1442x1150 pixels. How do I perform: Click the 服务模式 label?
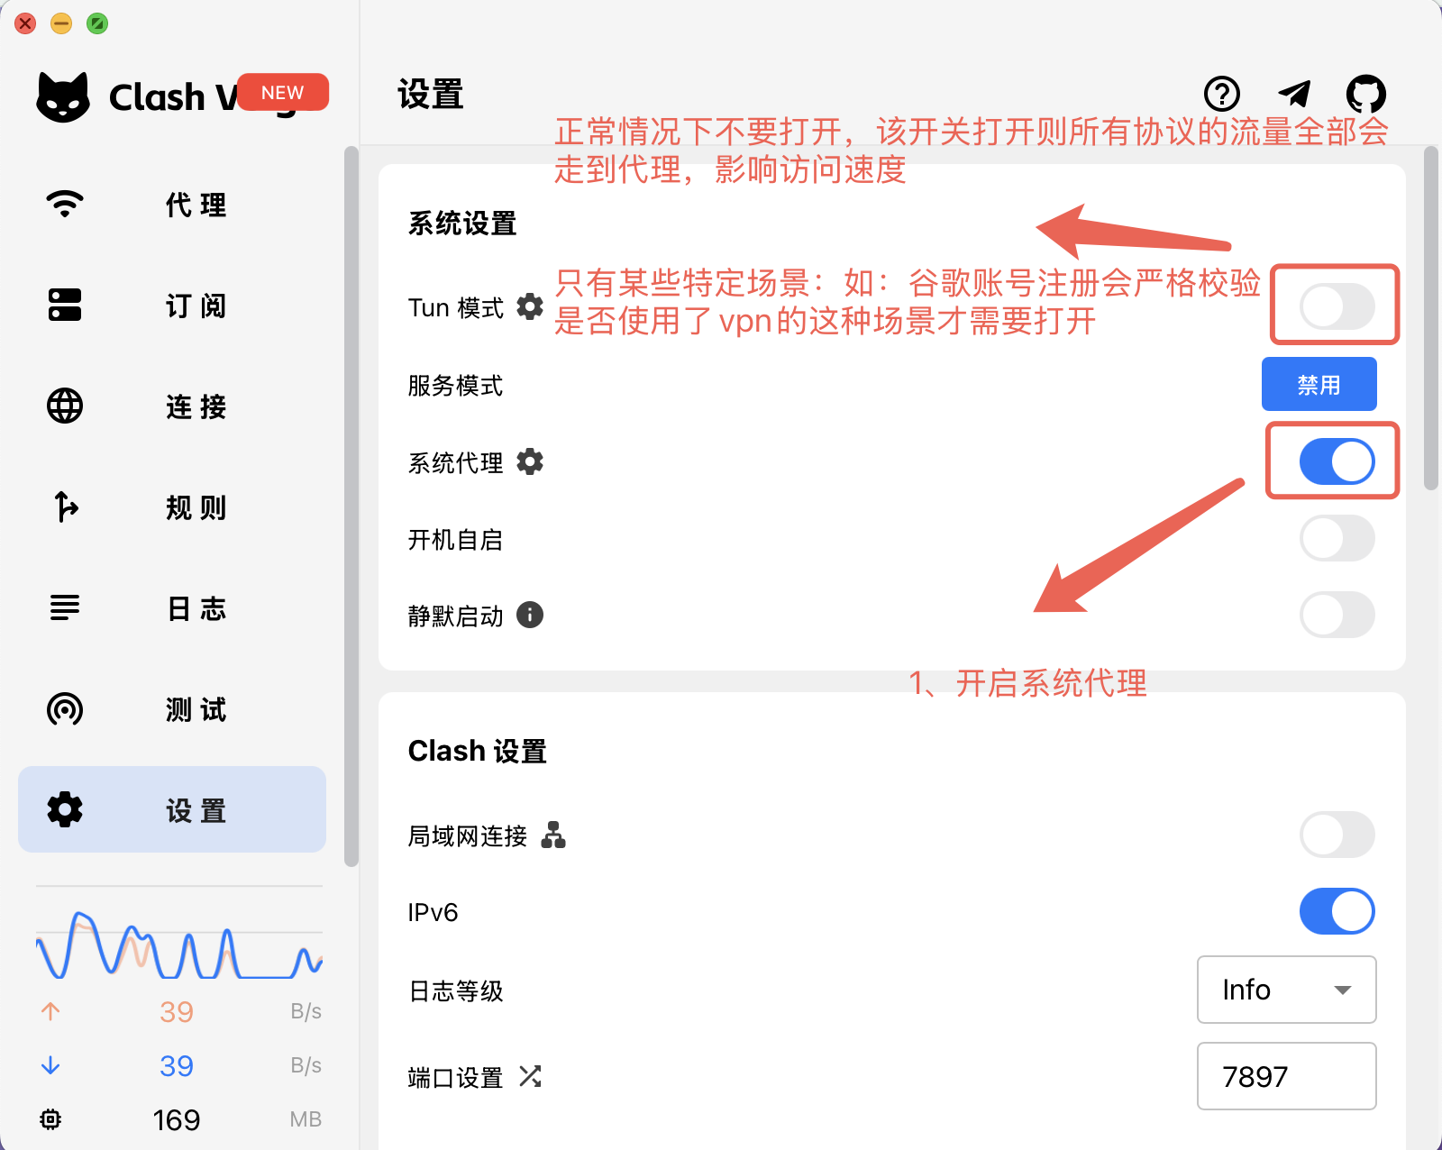(x=455, y=386)
